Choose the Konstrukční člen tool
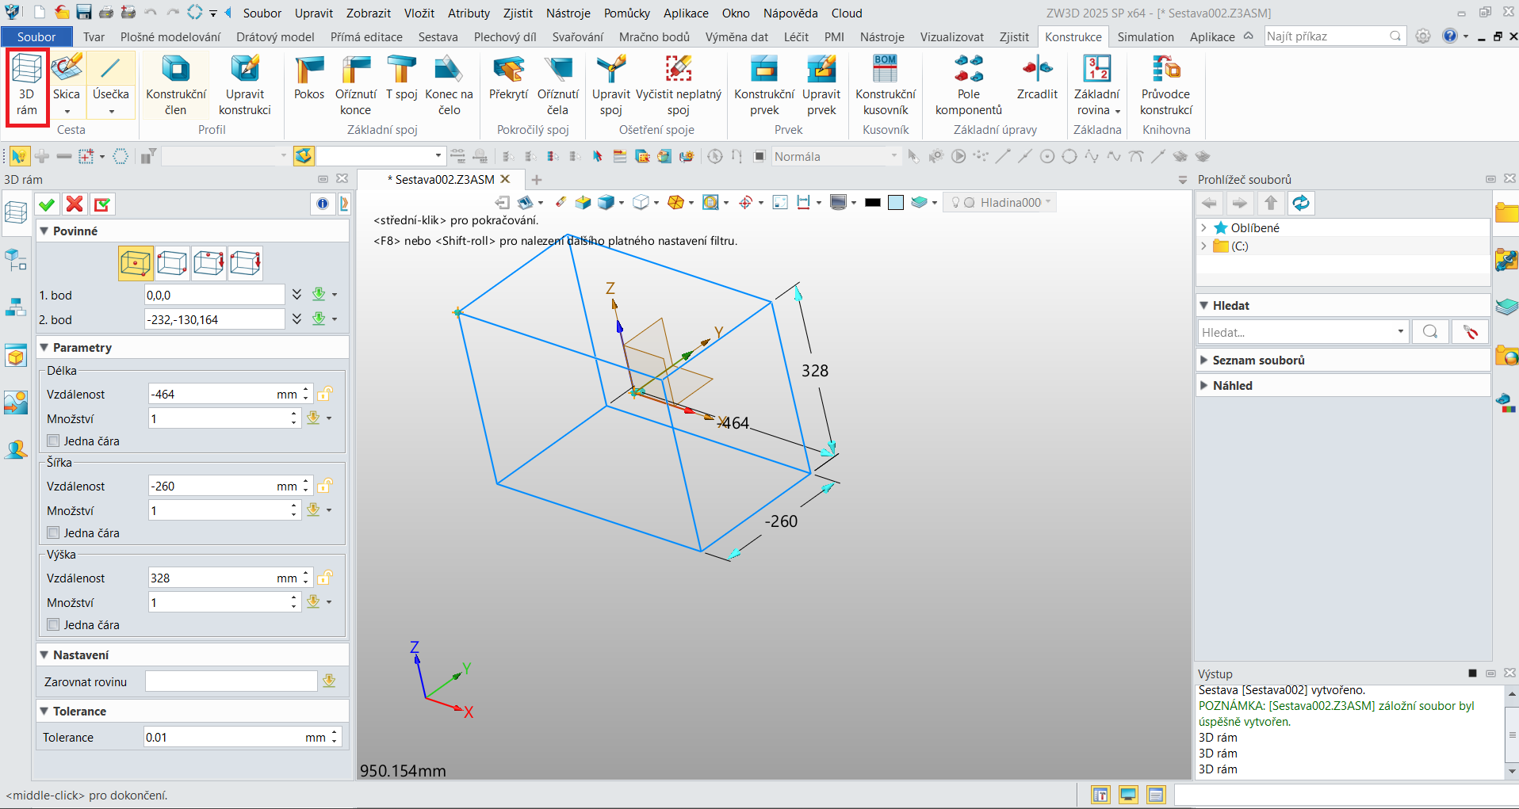Viewport: 1519px width, 809px height. 175,86
